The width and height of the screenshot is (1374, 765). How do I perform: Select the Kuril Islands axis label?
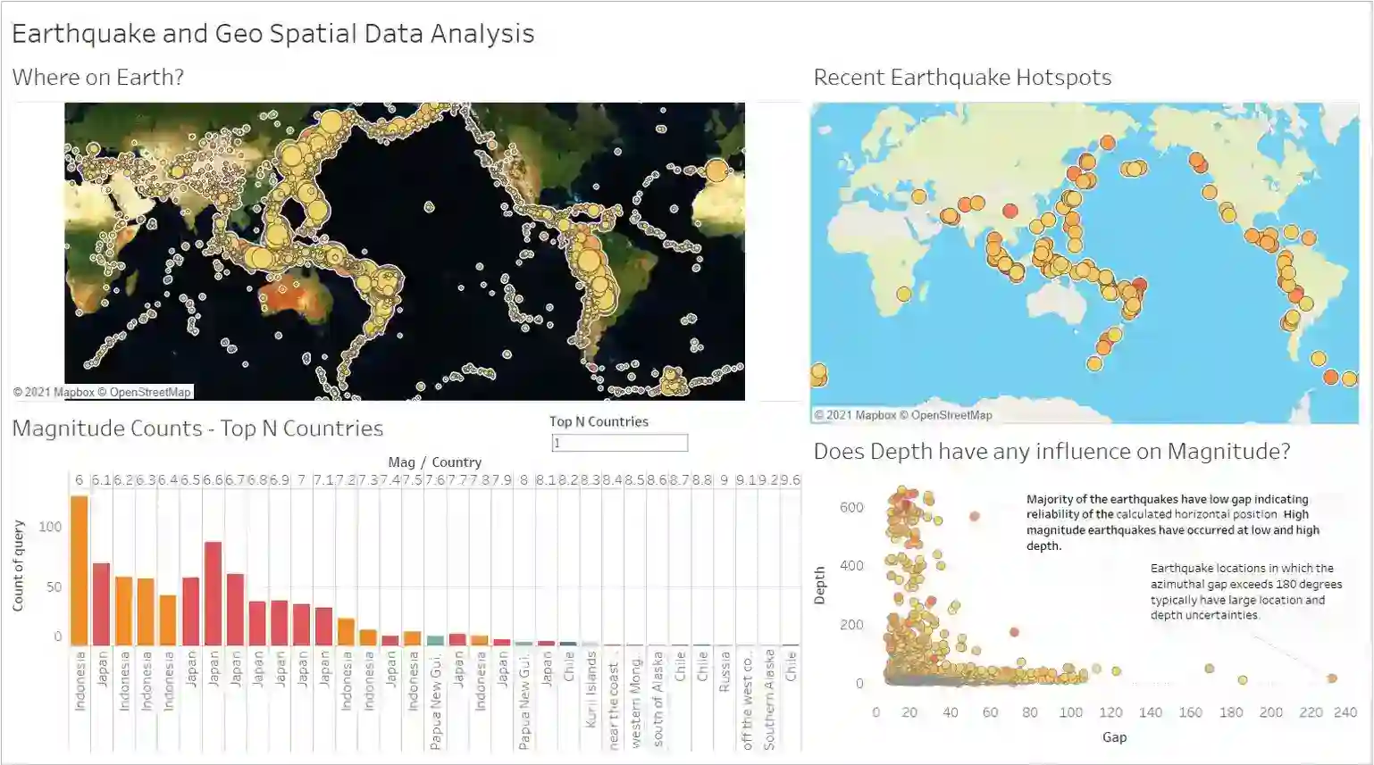[x=591, y=689]
